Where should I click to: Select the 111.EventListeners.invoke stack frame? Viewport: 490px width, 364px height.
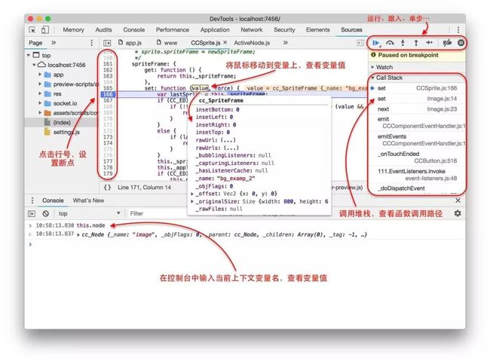(x=418, y=175)
